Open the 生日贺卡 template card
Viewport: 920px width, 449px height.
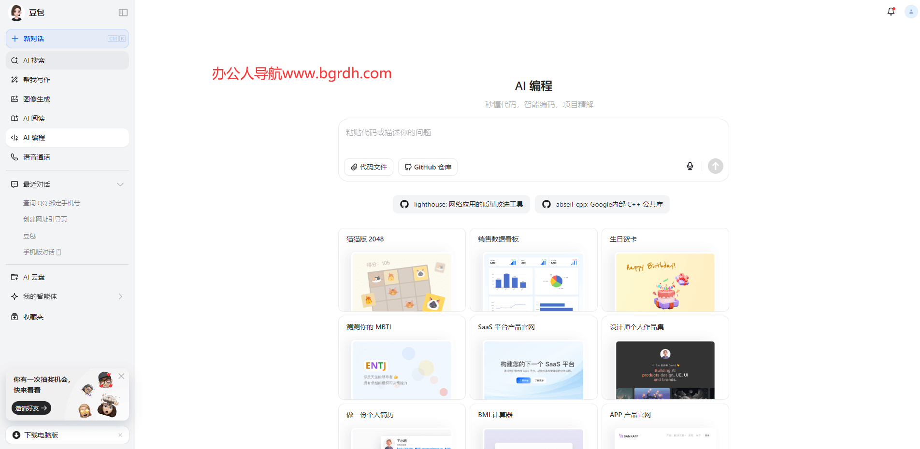[665, 269]
